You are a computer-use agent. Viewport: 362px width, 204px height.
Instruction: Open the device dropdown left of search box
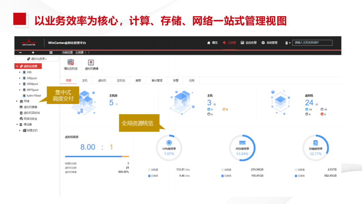[x=288, y=43]
